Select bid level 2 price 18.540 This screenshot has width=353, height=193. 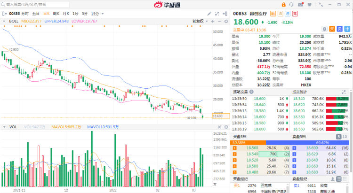[x=252, y=154]
